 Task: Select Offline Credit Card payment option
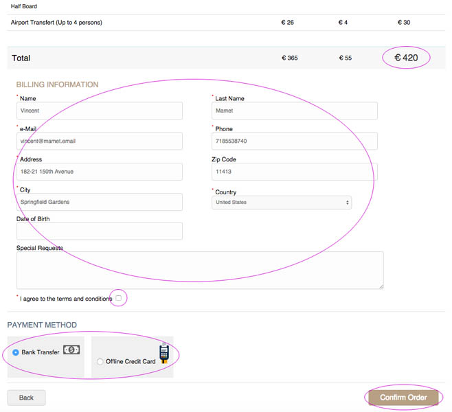coord(100,362)
